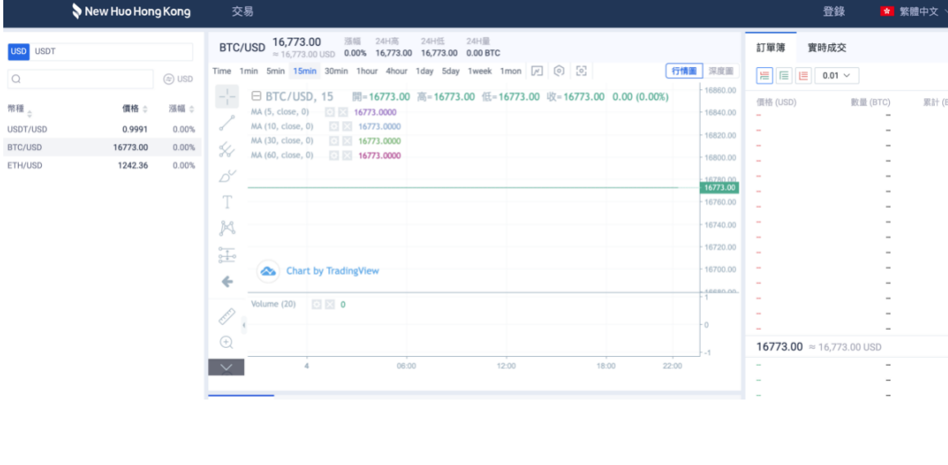Collapse the BTC/USD, 15 legend

[x=256, y=97]
